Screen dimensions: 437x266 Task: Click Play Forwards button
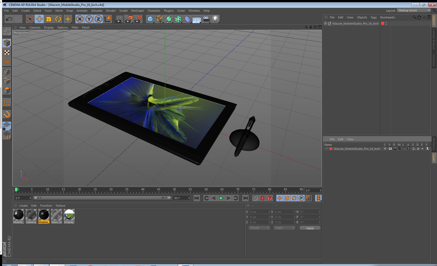(x=221, y=198)
